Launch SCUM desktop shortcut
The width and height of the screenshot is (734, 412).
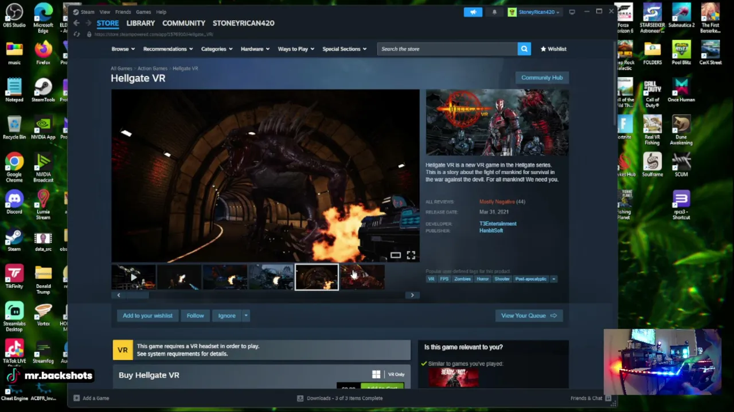tap(681, 165)
